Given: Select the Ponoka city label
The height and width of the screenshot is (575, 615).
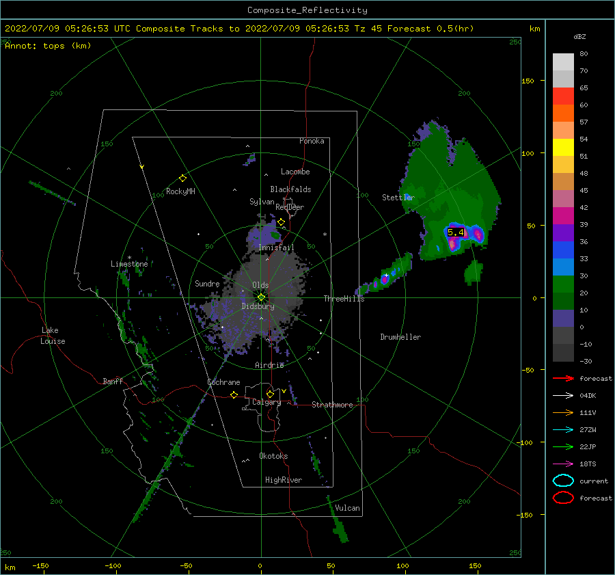Looking at the screenshot, I should click(x=312, y=141).
